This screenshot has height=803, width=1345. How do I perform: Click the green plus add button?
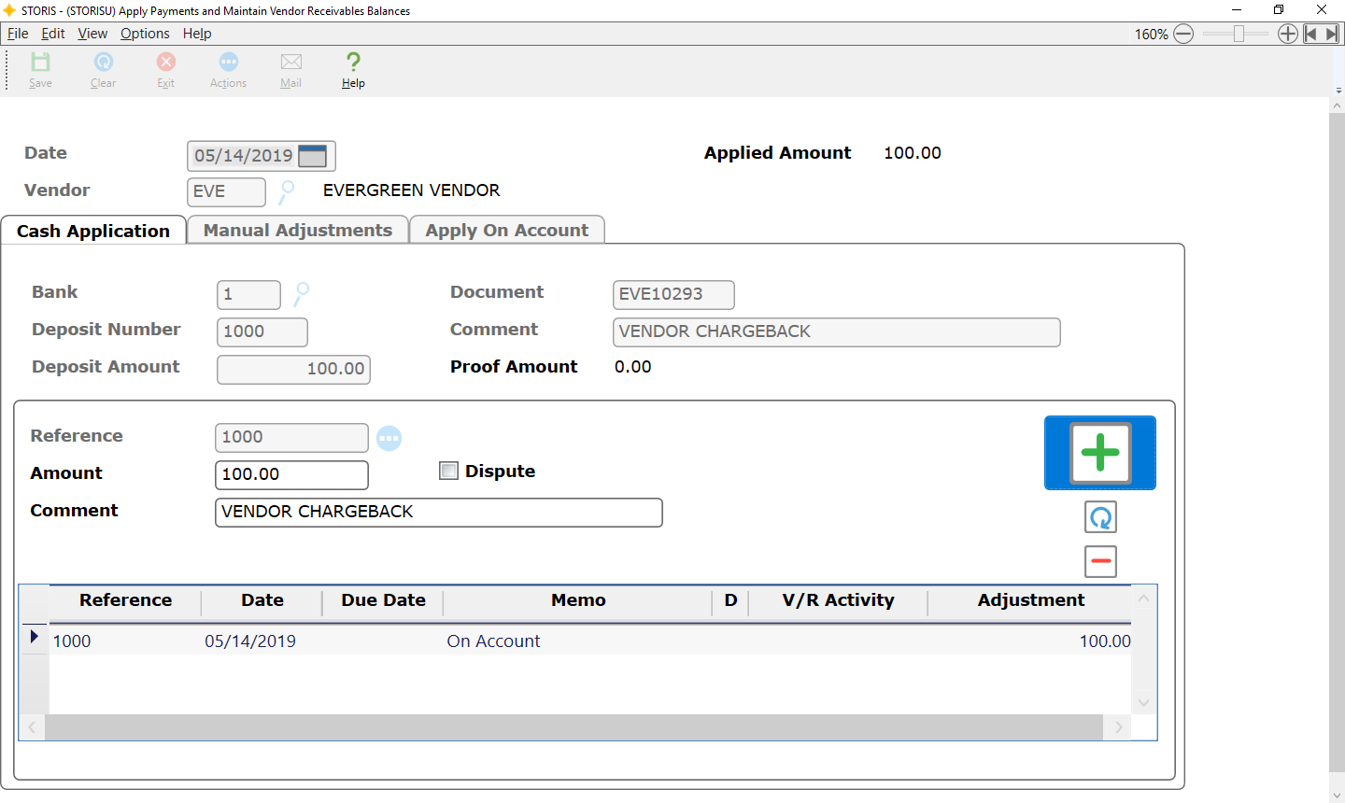[x=1099, y=453]
